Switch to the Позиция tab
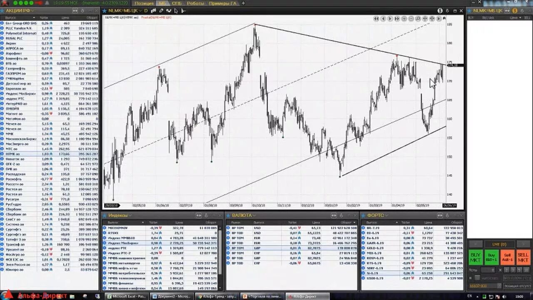Viewport: 533px width, 300px height. click(x=145, y=3)
